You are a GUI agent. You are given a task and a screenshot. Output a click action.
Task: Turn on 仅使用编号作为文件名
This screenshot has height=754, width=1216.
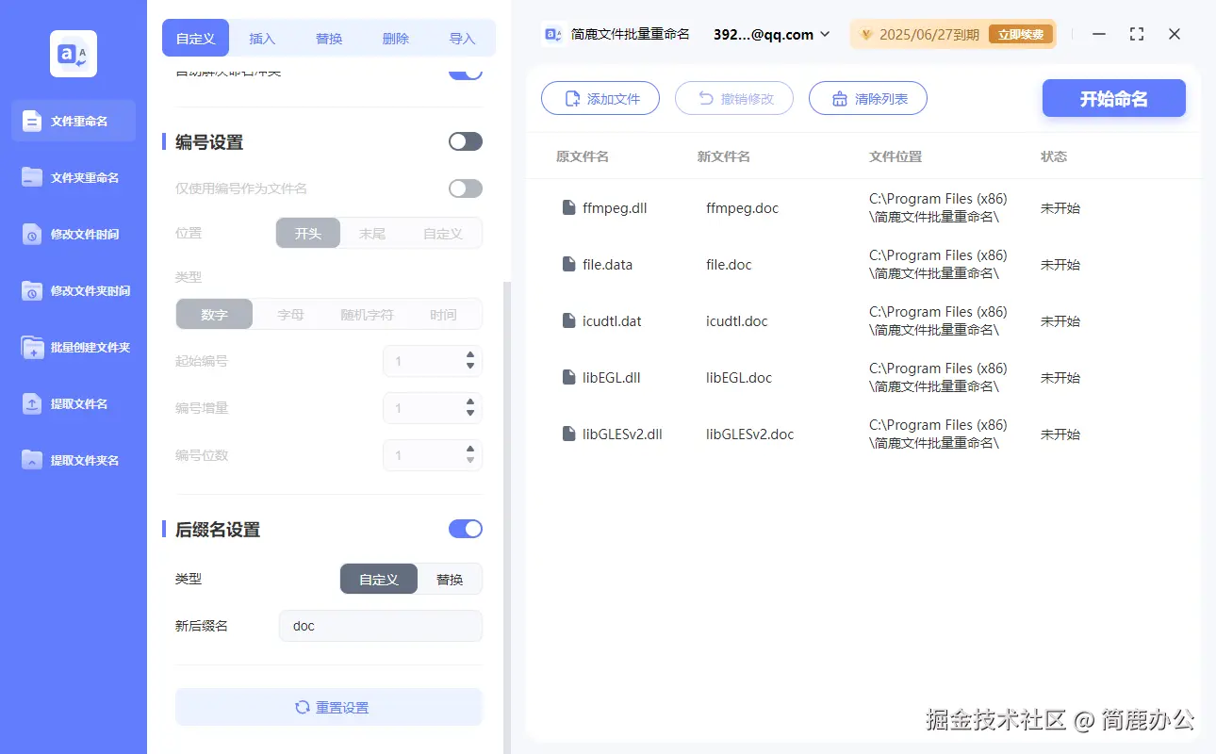[x=465, y=188]
